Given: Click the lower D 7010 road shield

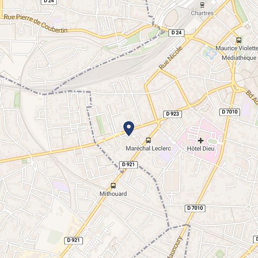Looking at the screenshot, I should [195, 208].
